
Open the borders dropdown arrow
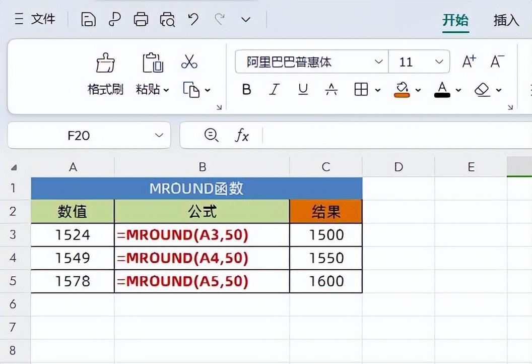(x=378, y=90)
